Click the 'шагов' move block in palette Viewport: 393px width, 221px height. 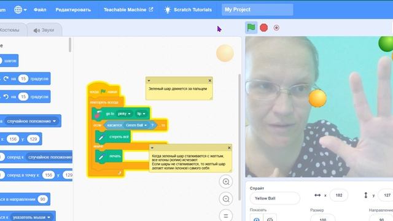coord(9,61)
